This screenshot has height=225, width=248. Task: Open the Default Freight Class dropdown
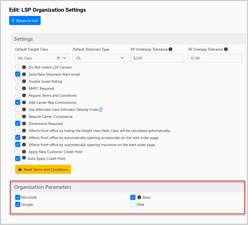pos(64,58)
